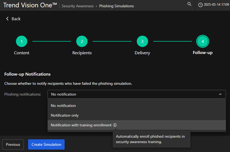Jump to step 2 circle

[82, 41]
